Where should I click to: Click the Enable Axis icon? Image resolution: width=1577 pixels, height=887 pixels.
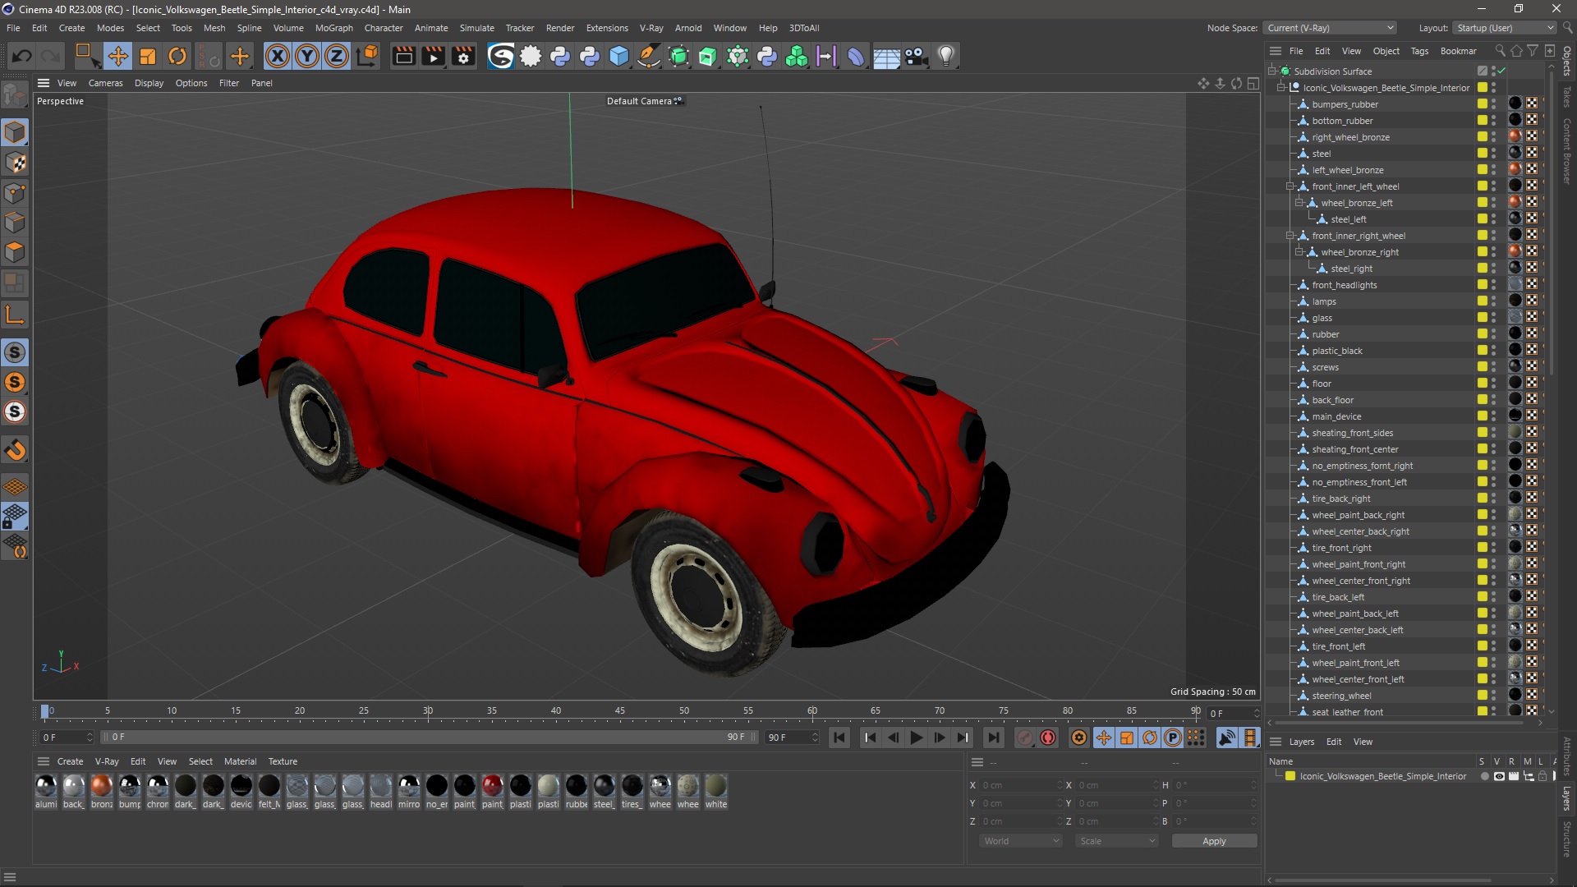(x=15, y=315)
